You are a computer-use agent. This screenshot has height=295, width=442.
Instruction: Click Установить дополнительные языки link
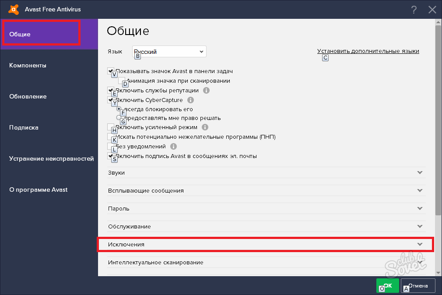pyautogui.click(x=368, y=51)
